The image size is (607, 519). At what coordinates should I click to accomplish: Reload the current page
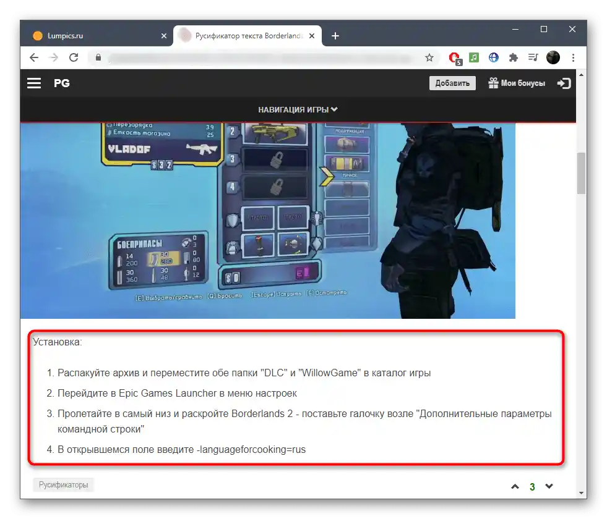[74, 57]
